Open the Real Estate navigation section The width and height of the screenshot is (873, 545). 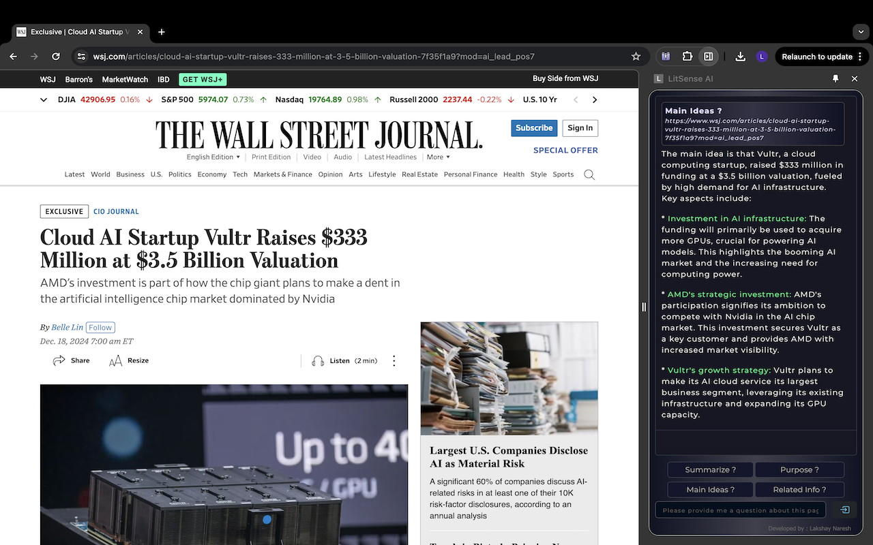pos(419,174)
